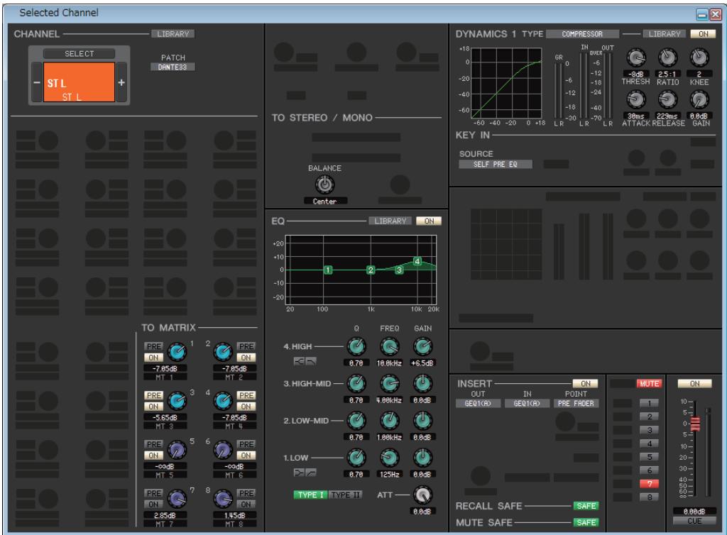Select EQ TYPE I
The width and height of the screenshot is (727, 535).
[x=311, y=495]
